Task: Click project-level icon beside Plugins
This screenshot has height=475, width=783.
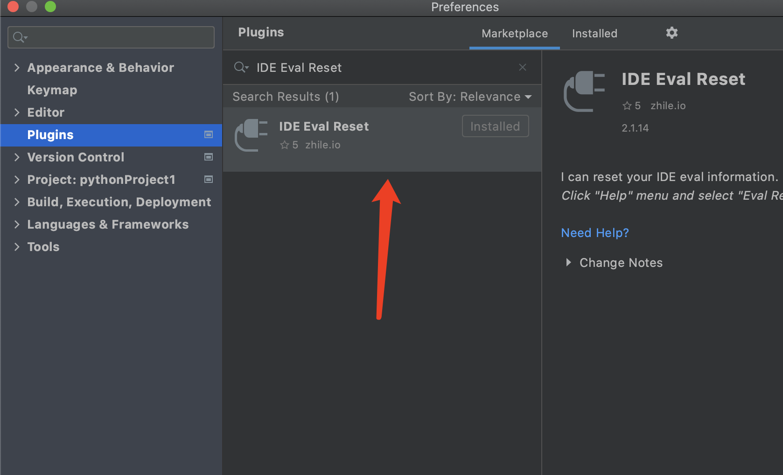Action: pos(209,135)
